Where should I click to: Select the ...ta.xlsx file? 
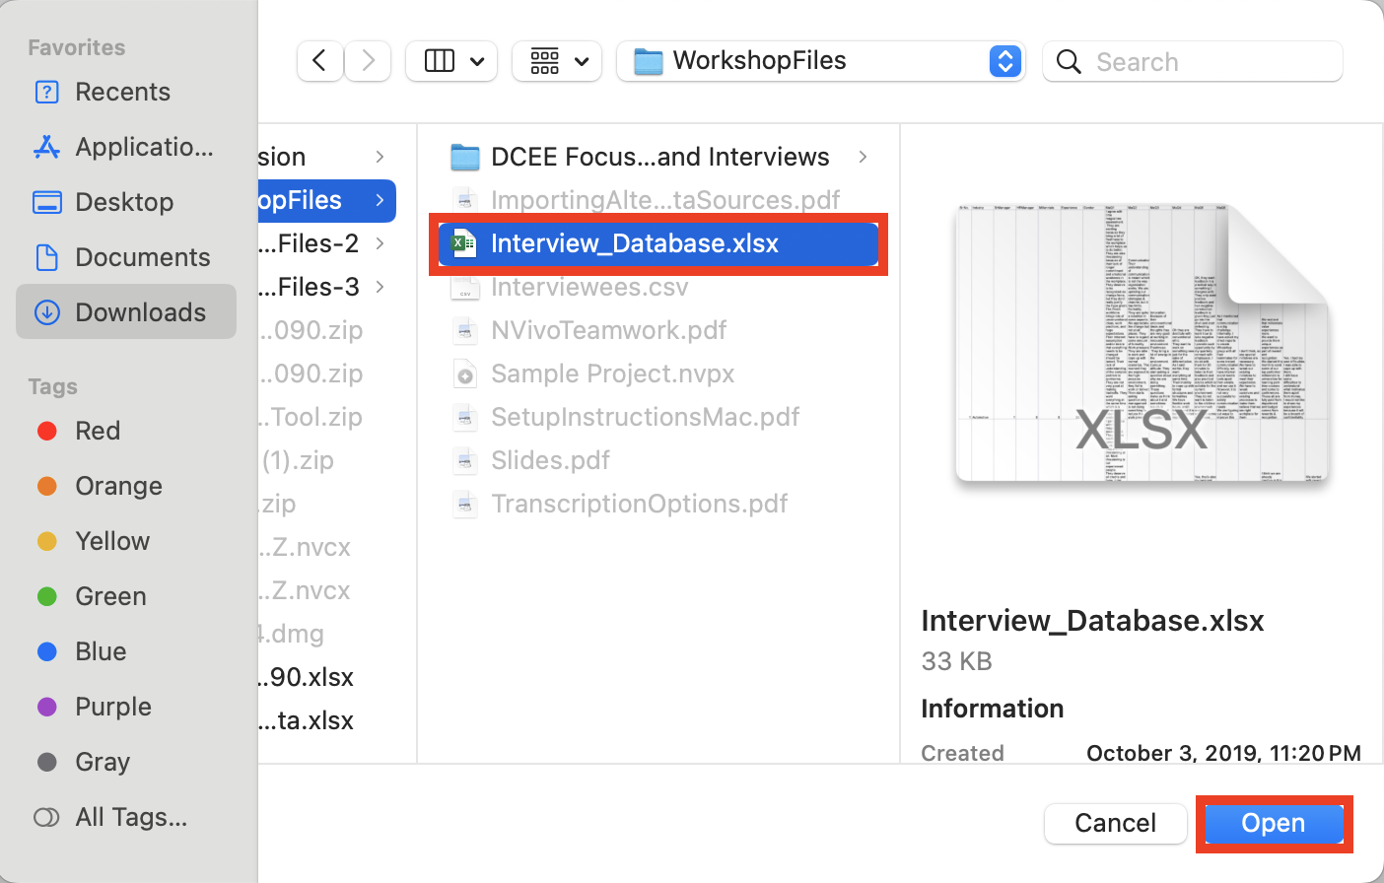coord(326,720)
